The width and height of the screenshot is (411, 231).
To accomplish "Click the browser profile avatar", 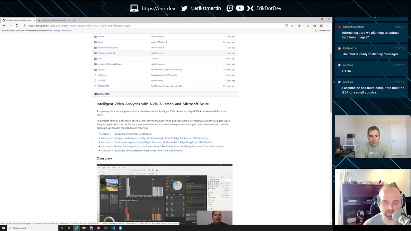I will (x=321, y=26).
